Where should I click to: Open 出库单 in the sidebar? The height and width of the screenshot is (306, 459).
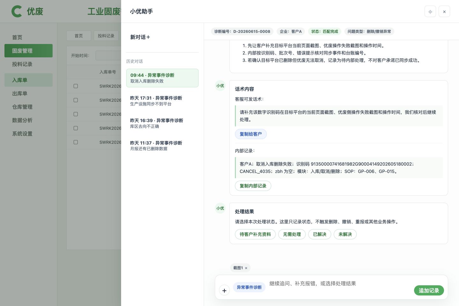[28, 93]
